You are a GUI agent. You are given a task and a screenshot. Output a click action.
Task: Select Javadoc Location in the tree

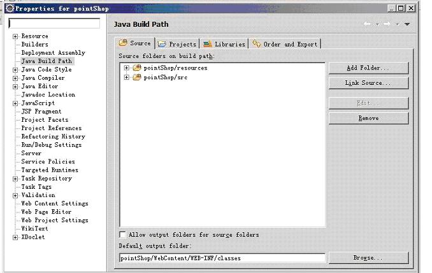(x=48, y=94)
